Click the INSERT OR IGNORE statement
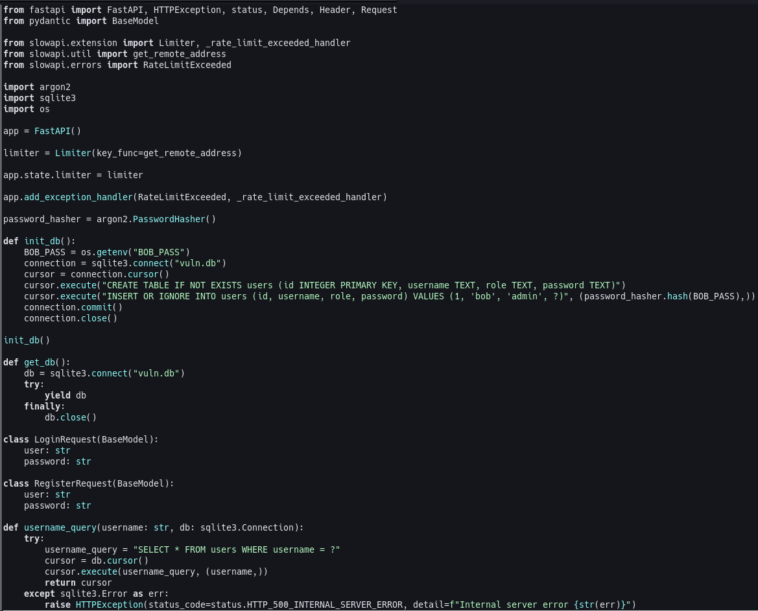This screenshot has width=758, height=611. coord(390,297)
